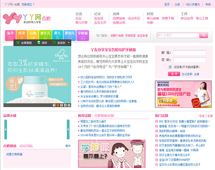The image size is (215, 170).
Task: Go to highlighted banner slide 2
Action: [x=58, y=105]
